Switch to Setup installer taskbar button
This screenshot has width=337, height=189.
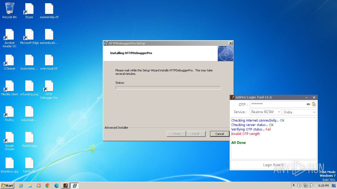(75, 186)
